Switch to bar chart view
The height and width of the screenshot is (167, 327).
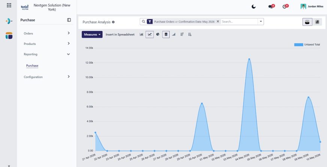141,34
